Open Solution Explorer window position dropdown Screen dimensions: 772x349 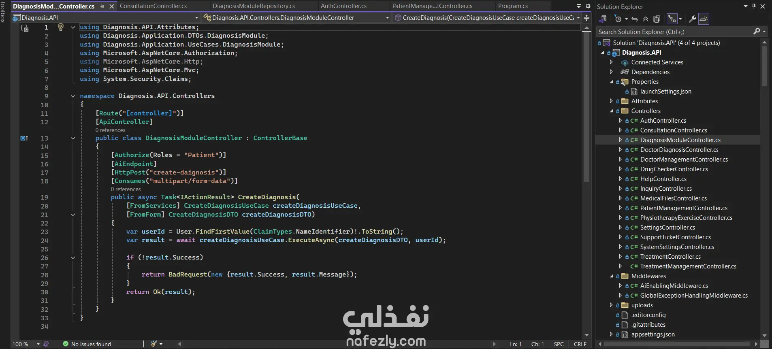[746, 6]
